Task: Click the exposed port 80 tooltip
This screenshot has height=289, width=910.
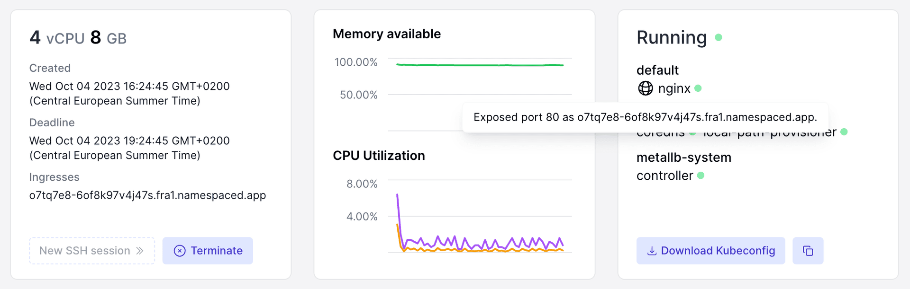Action: [645, 117]
